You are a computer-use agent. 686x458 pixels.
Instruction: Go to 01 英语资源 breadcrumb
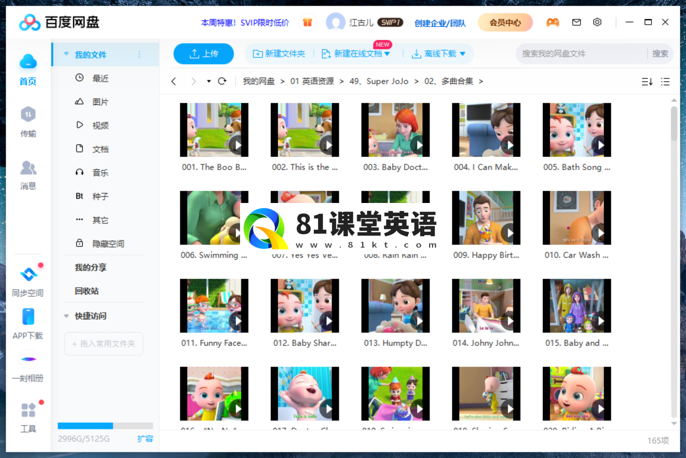(312, 81)
